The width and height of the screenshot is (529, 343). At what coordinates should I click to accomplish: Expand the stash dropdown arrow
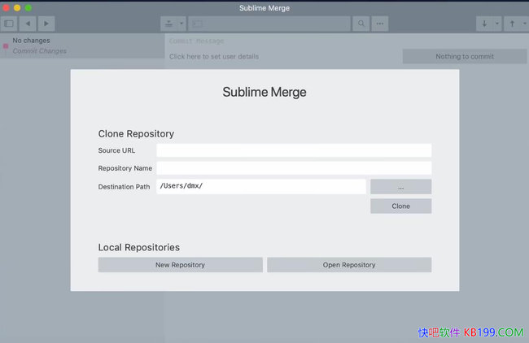pyautogui.click(x=181, y=24)
